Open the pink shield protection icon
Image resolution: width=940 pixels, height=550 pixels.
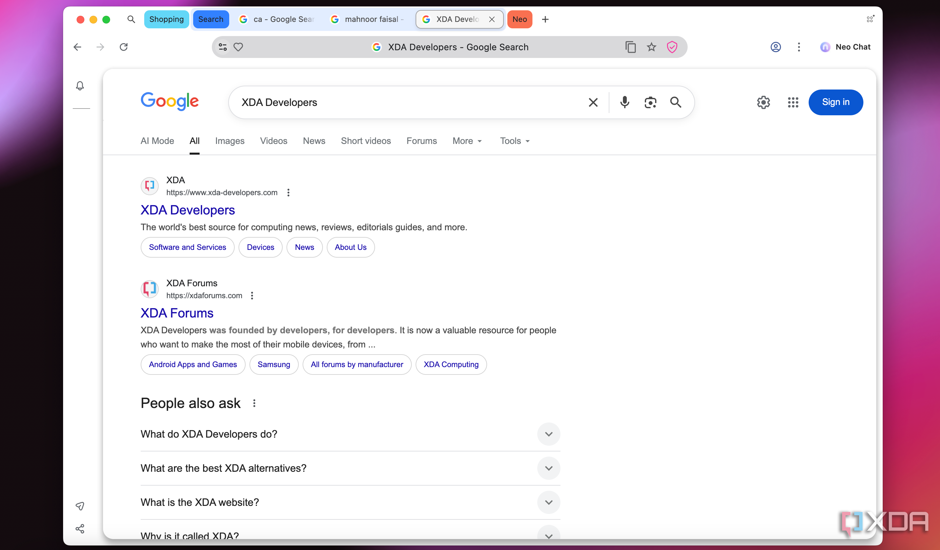672,47
